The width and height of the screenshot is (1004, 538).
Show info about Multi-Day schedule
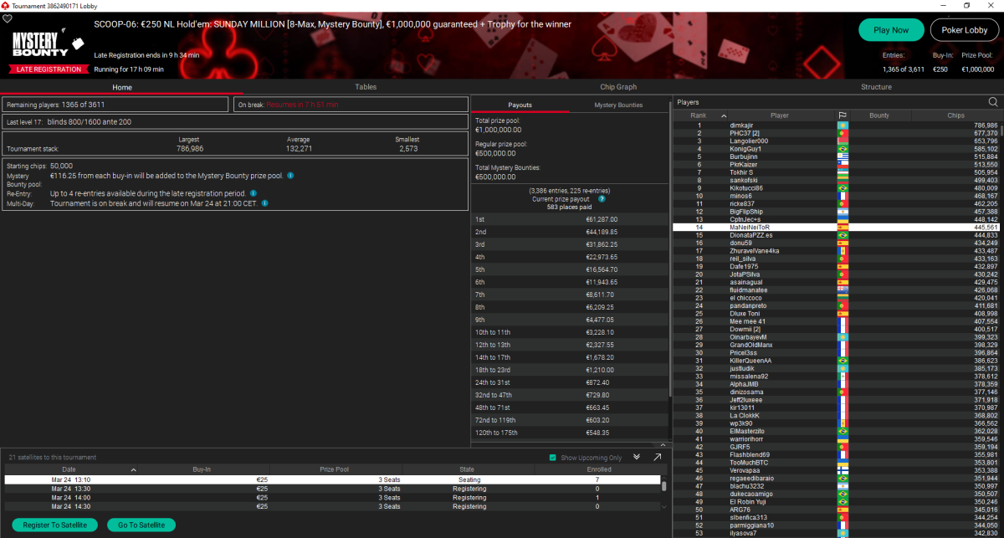[265, 203]
